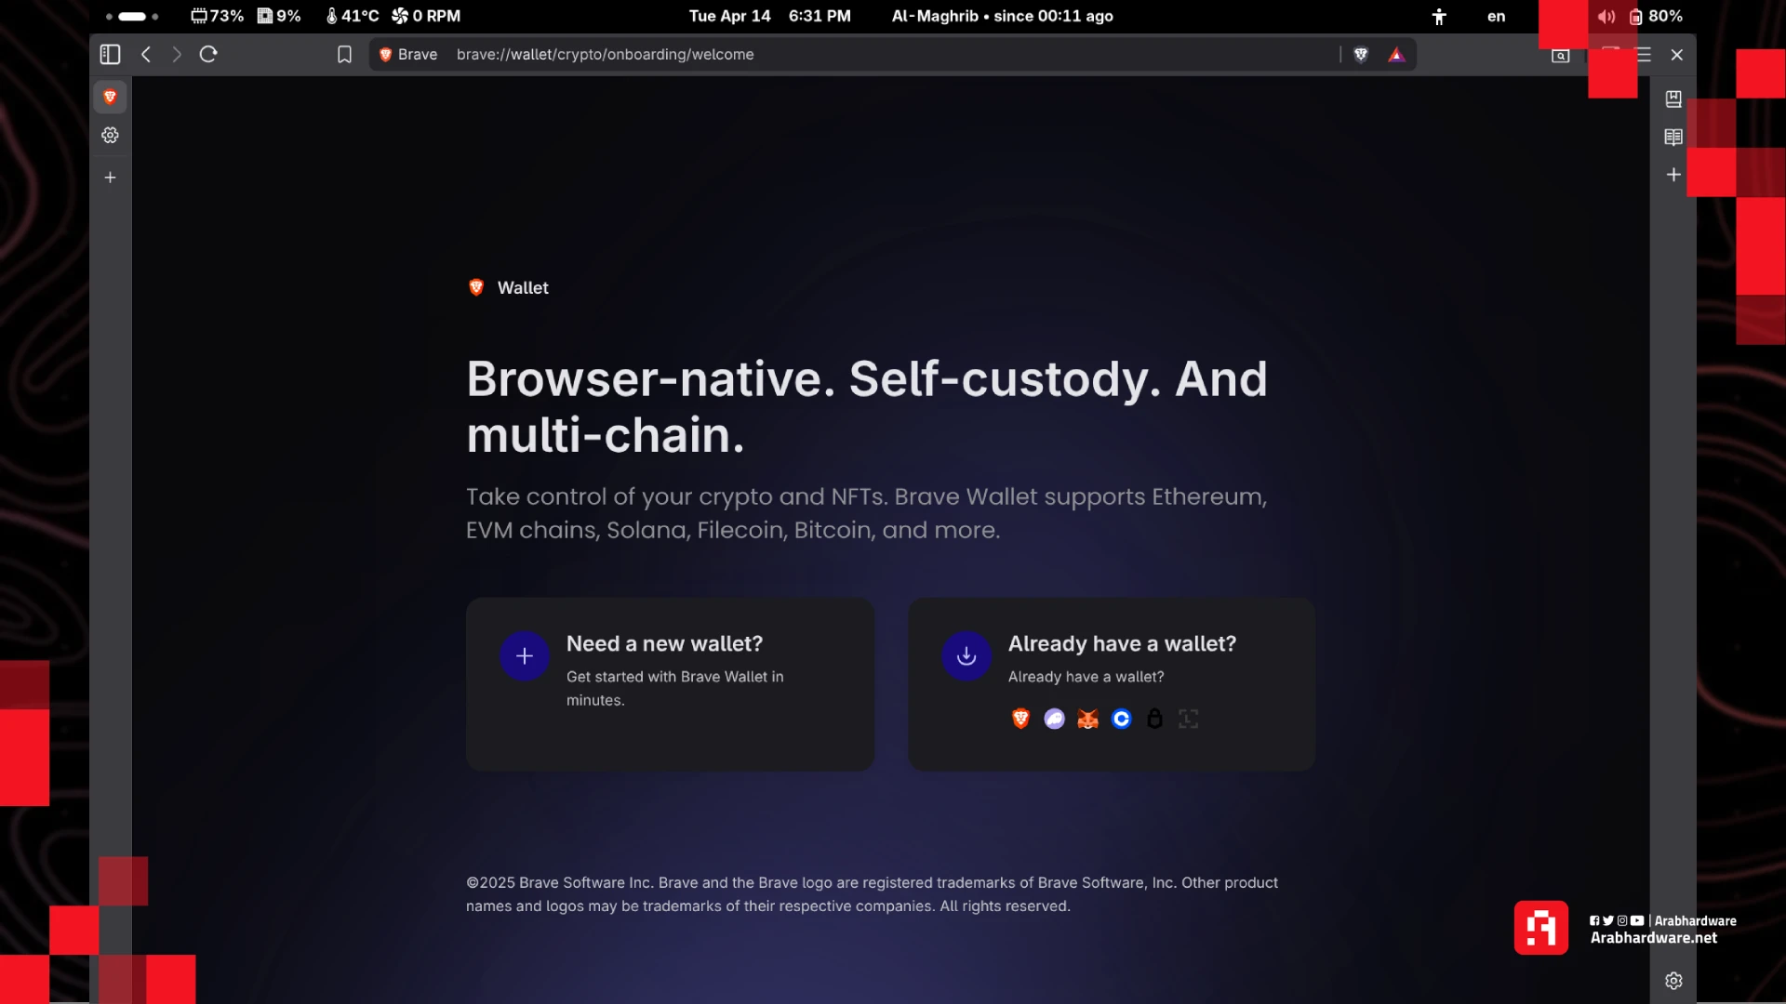The image size is (1786, 1004).
Task: Open Brave Rewards via the BAT triangle icon
Action: [1397, 55]
